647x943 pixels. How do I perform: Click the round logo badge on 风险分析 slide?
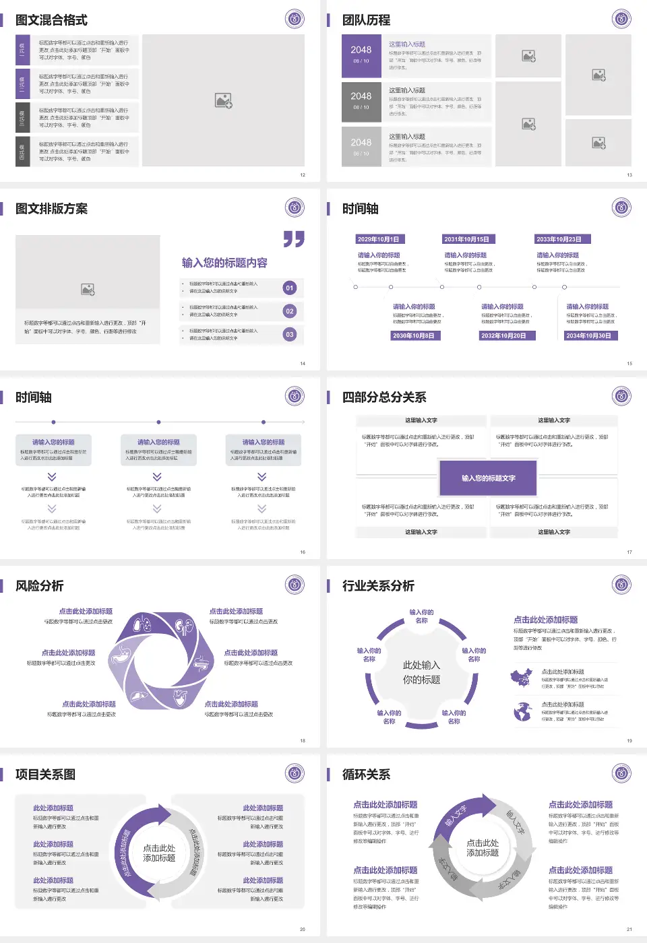pos(295,585)
